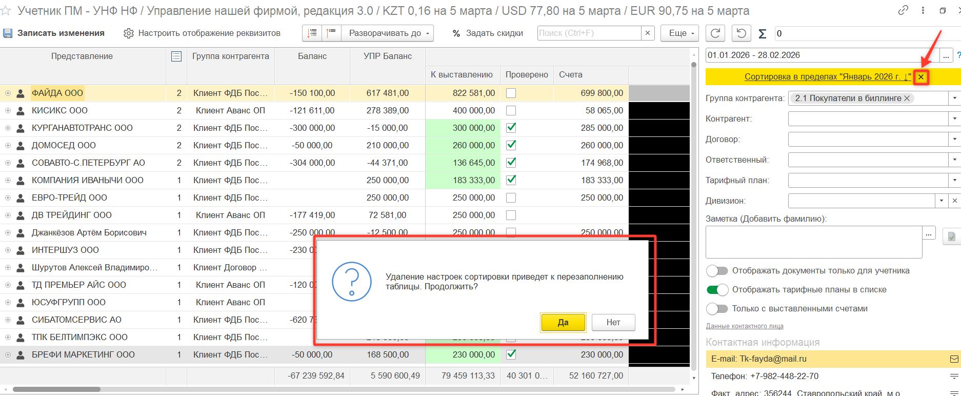Clear the search field with X icon
This screenshot has height=396, width=961.
point(648,33)
